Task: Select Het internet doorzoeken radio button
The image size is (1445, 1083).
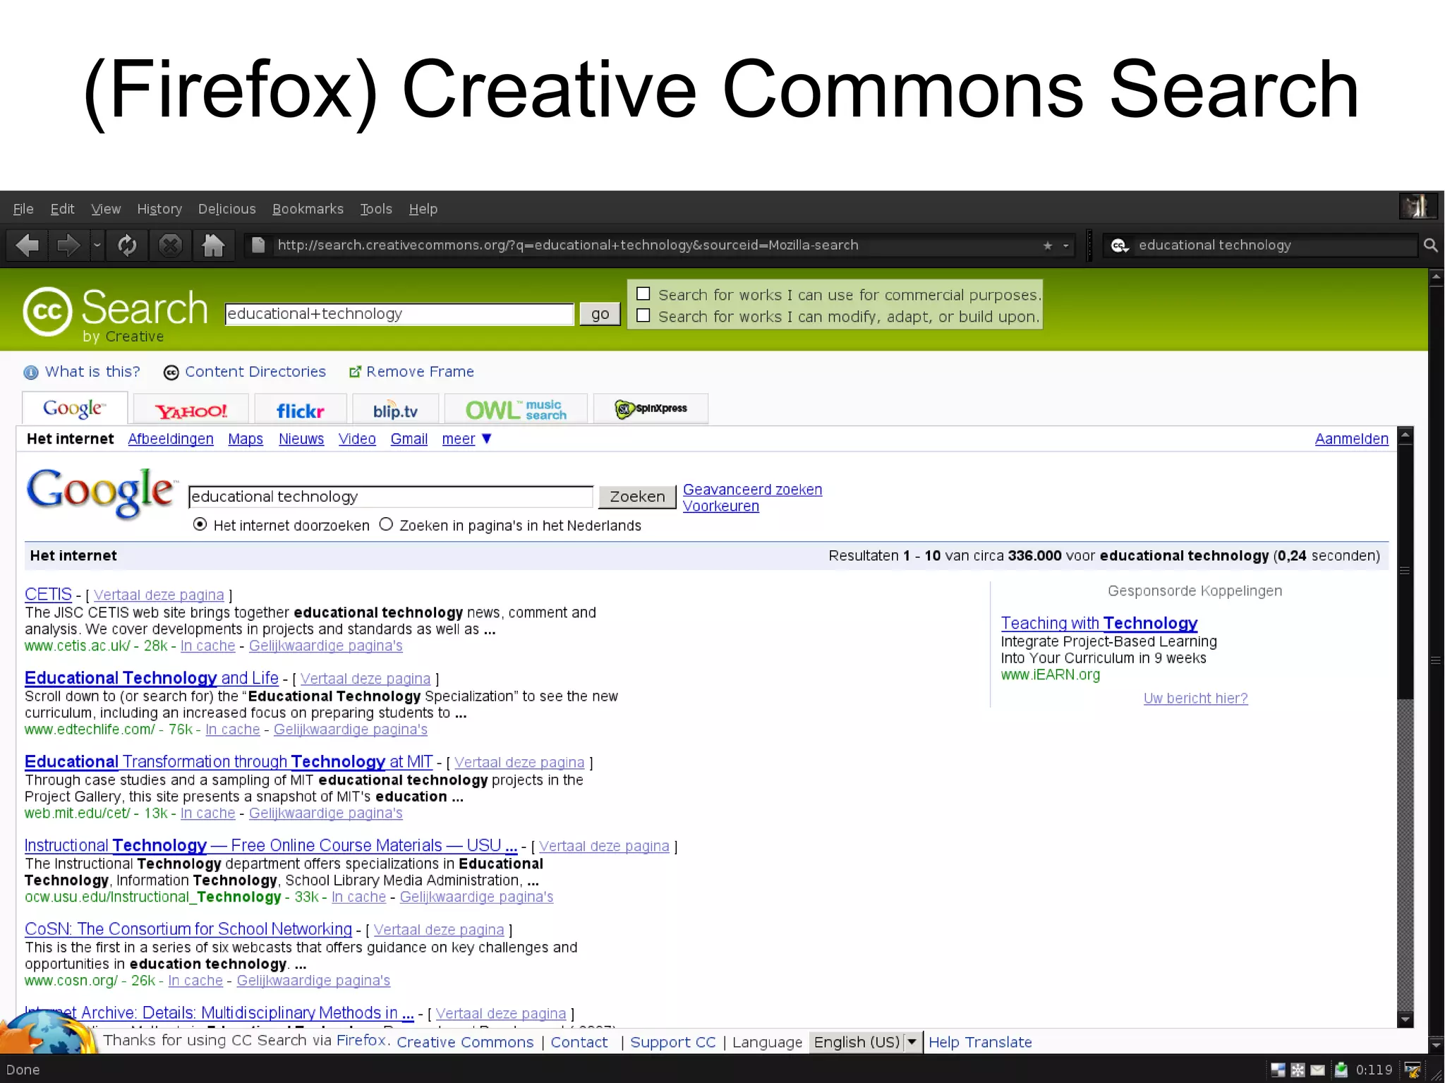Action: pyautogui.click(x=200, y=524)
